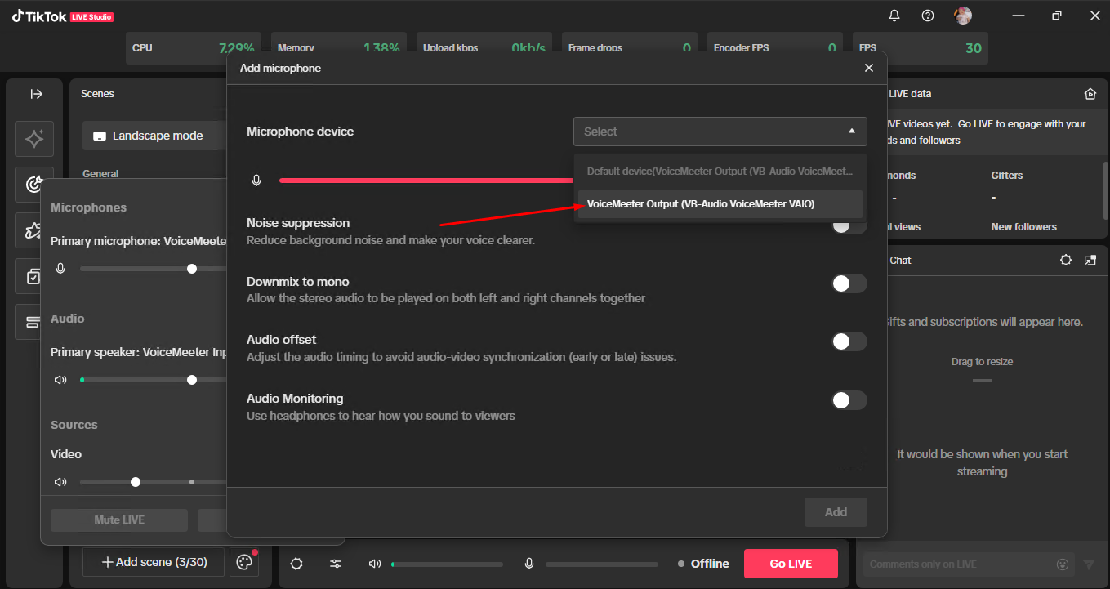Click the Go LIVE button
Viewport: 1110px width, 589px height.
click(791, 564)
